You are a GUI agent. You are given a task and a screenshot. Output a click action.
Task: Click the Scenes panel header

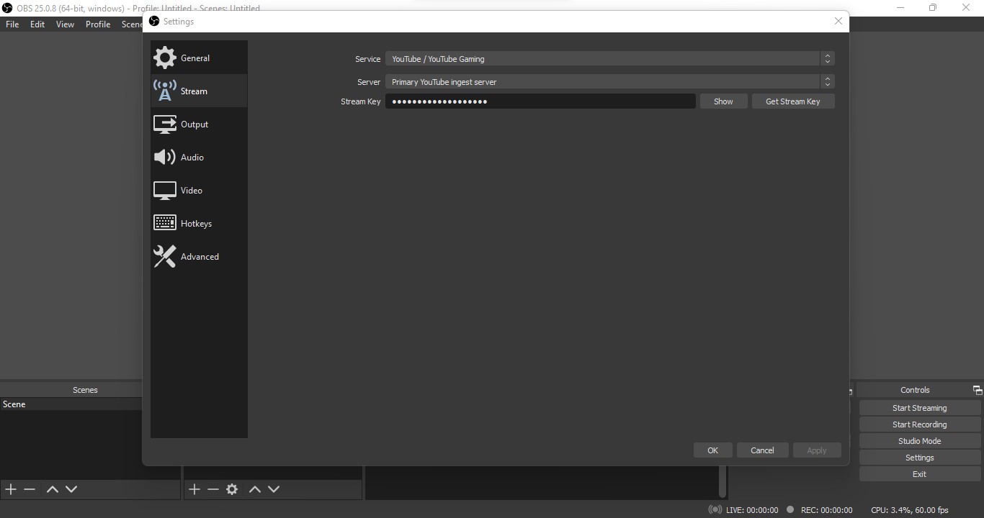pyautogui.click(x=85, y=390)
